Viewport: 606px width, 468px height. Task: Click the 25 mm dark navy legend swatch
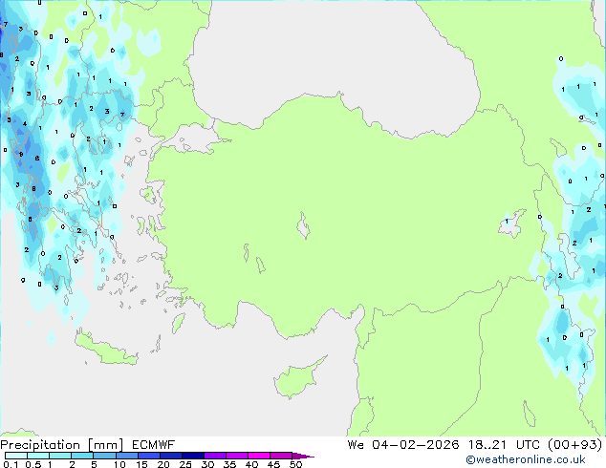192,456
